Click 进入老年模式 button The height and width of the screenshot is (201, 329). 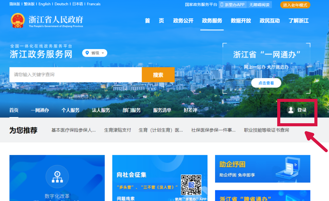295,5
